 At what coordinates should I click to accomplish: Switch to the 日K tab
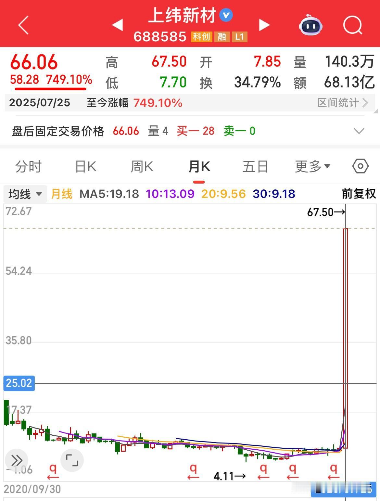[x=86, y=166]
